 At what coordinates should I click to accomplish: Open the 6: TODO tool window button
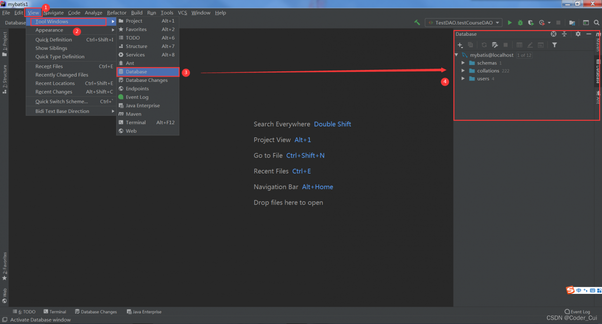24,312
